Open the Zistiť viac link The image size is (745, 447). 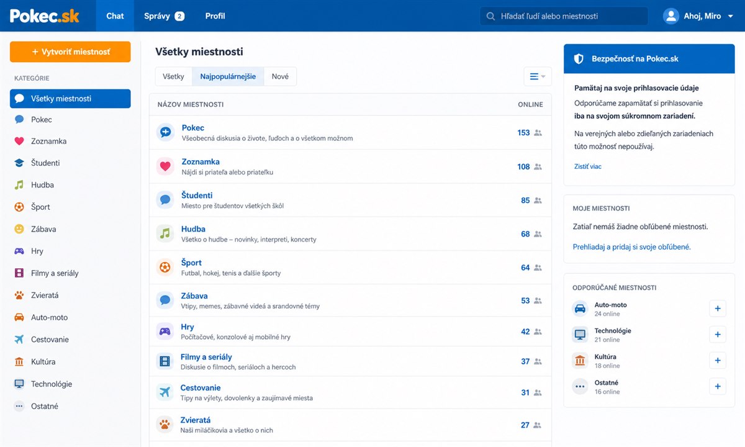(588, 166)
